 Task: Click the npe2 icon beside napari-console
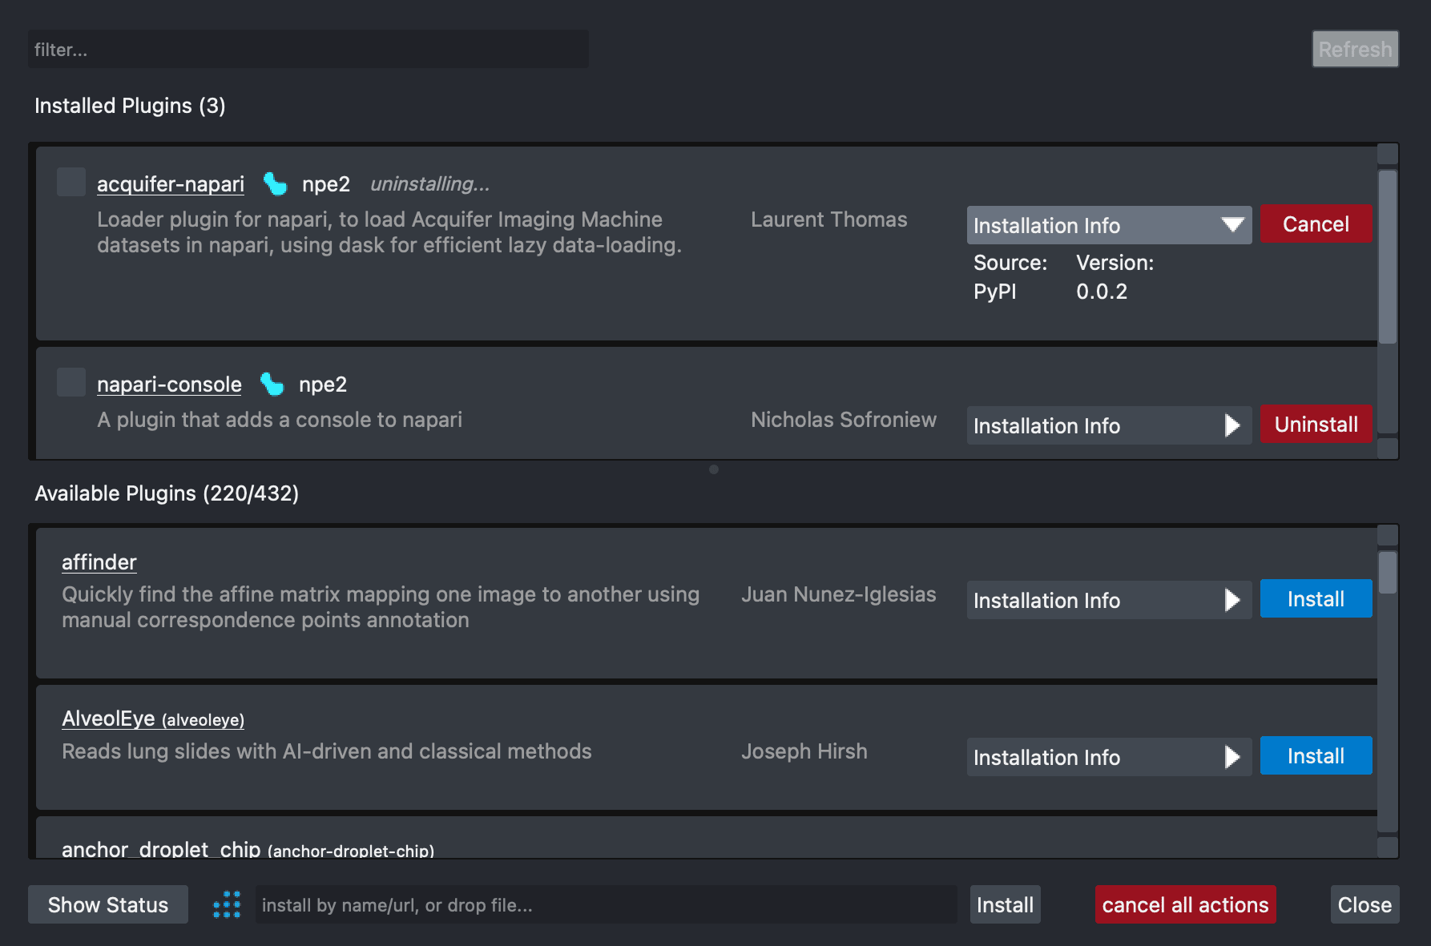click(x=272, y=384)
